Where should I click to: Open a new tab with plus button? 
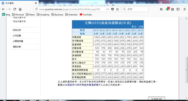pos(42,3)
